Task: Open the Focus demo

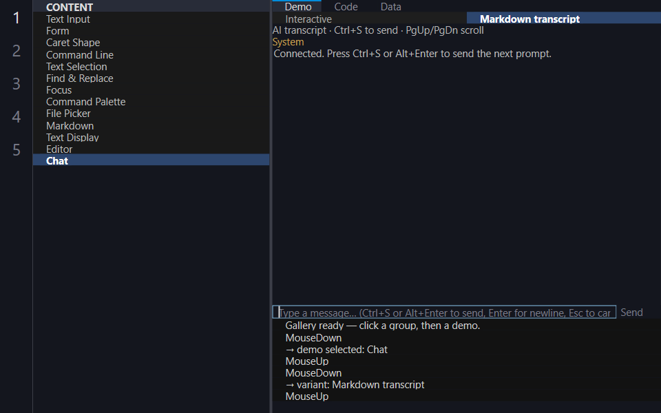Action: click(x=151, y=90)
